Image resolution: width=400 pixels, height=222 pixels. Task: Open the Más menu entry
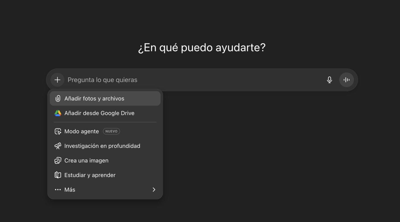[105, 190]
